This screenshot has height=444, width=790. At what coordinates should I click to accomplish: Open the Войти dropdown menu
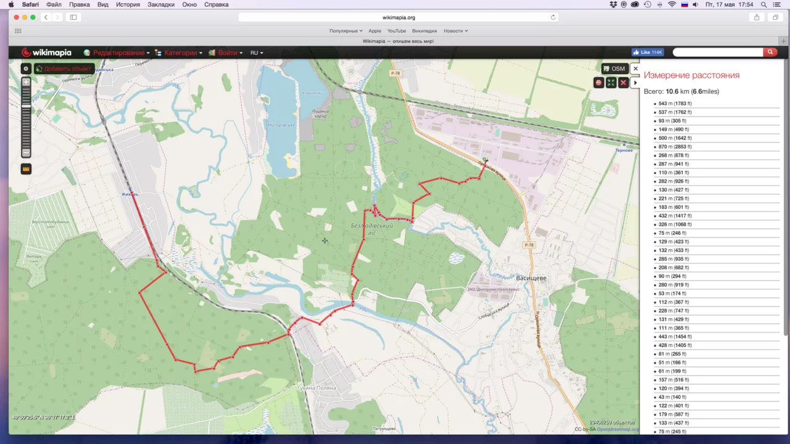[225, 52]
